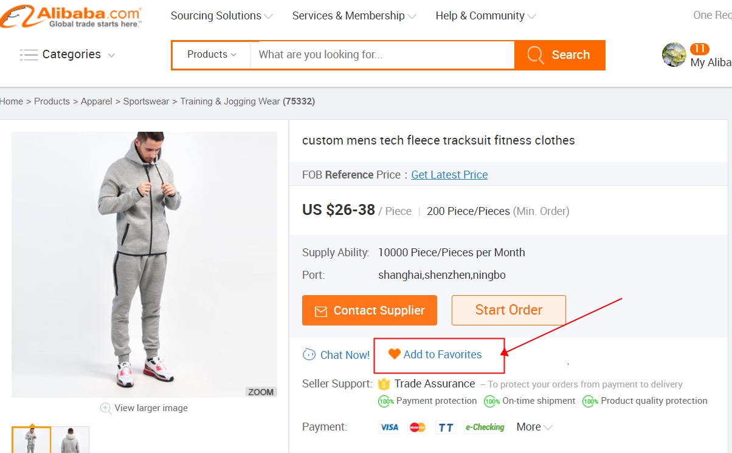Click the Add to Favorites heart icon
The image size is (732, 453).
pos(395,354)
